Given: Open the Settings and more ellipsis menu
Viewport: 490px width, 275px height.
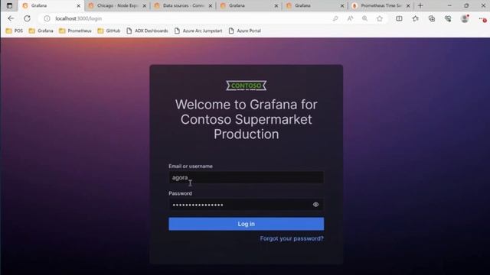Looking at the screenshot, I should click(482, 18).
